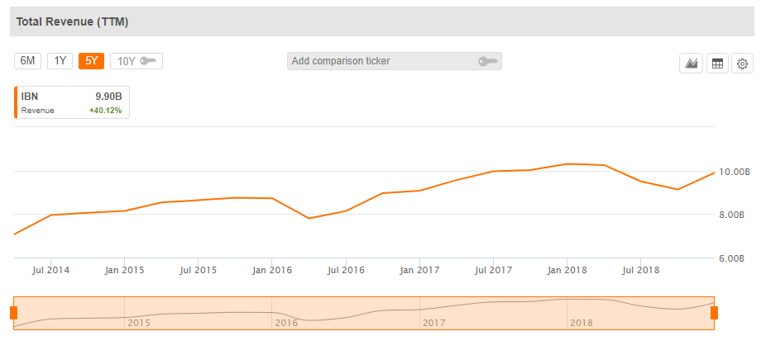Select the 1Y time range
766x350 pixels.
[60, 61]
